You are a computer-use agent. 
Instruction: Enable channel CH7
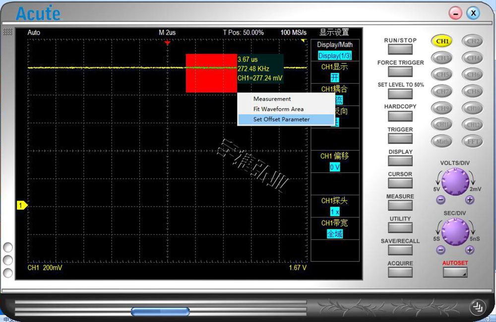[442, 91]
